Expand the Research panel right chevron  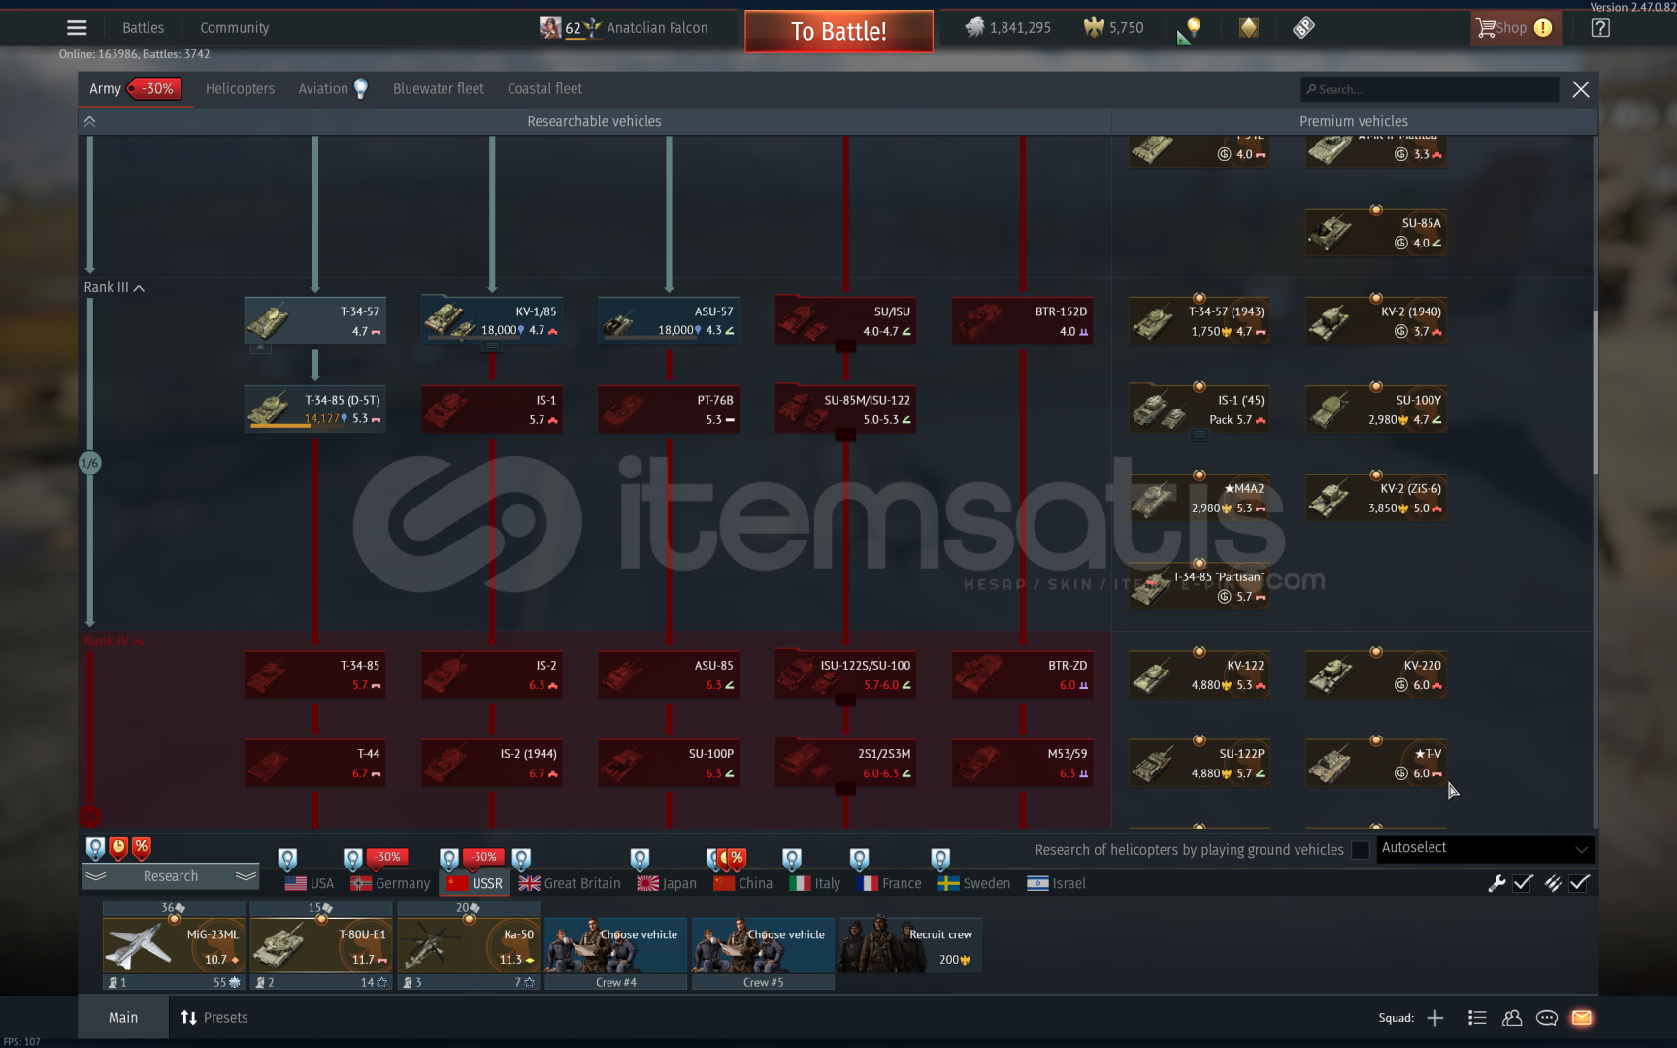[x=247, y=876]
